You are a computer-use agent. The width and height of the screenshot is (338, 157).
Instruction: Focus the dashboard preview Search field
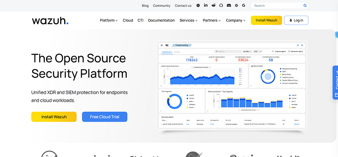(228, 51)
